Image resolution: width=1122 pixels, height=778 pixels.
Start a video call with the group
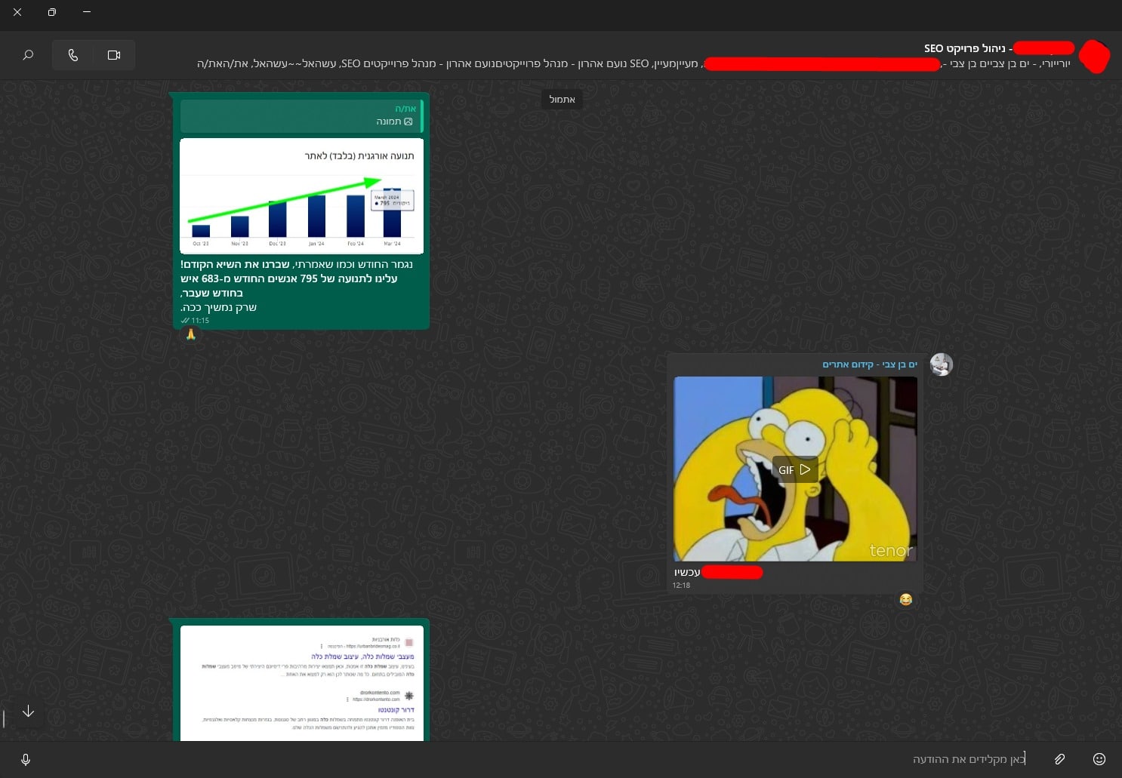(114, 55)
